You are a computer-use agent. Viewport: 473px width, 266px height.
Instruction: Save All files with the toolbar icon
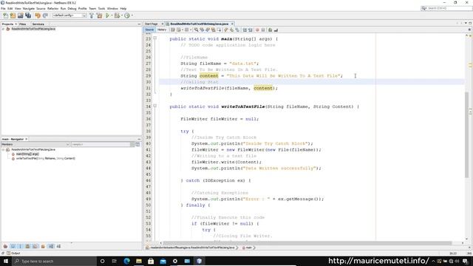tap(28, 16)
